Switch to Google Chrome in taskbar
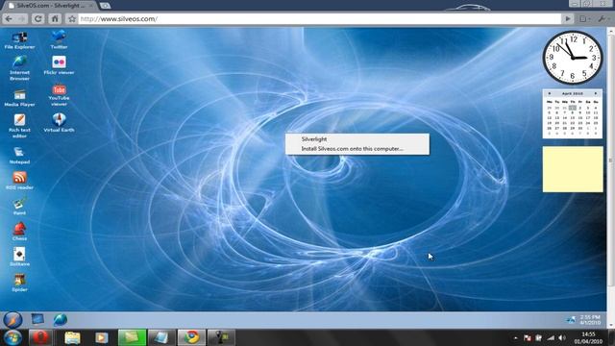615x346 pixels. (x=191, y=337)
